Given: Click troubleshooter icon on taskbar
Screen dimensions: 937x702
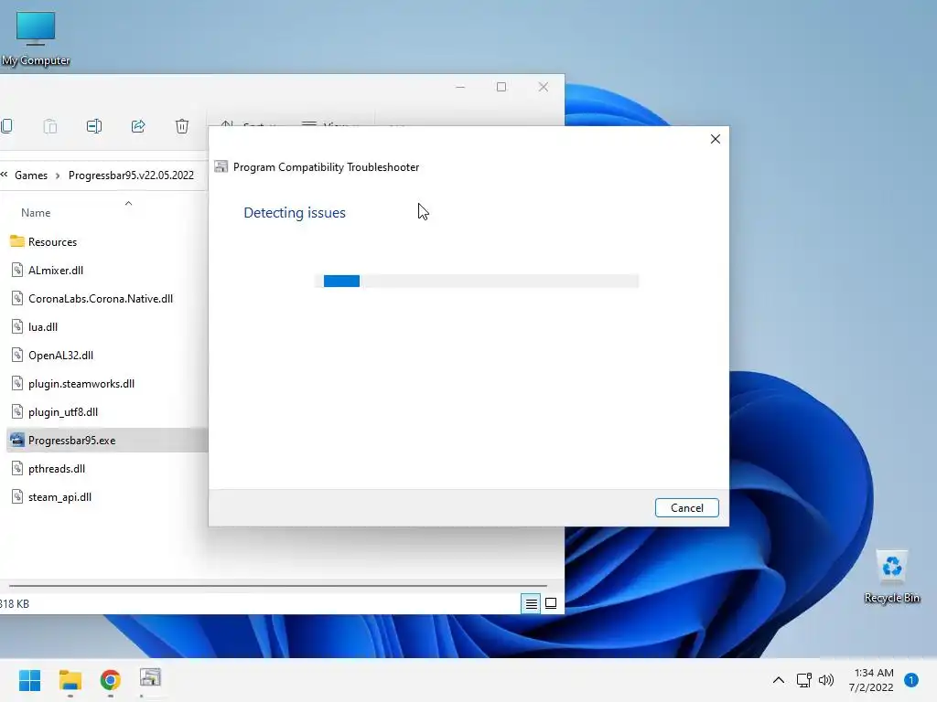Looking at the screenshot, I should (150, 679).
